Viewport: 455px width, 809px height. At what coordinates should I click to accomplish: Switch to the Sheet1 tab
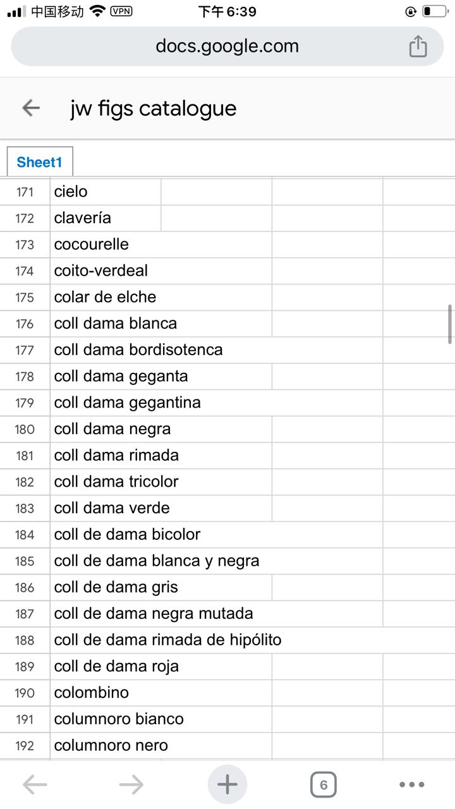(x=40, y=162)
